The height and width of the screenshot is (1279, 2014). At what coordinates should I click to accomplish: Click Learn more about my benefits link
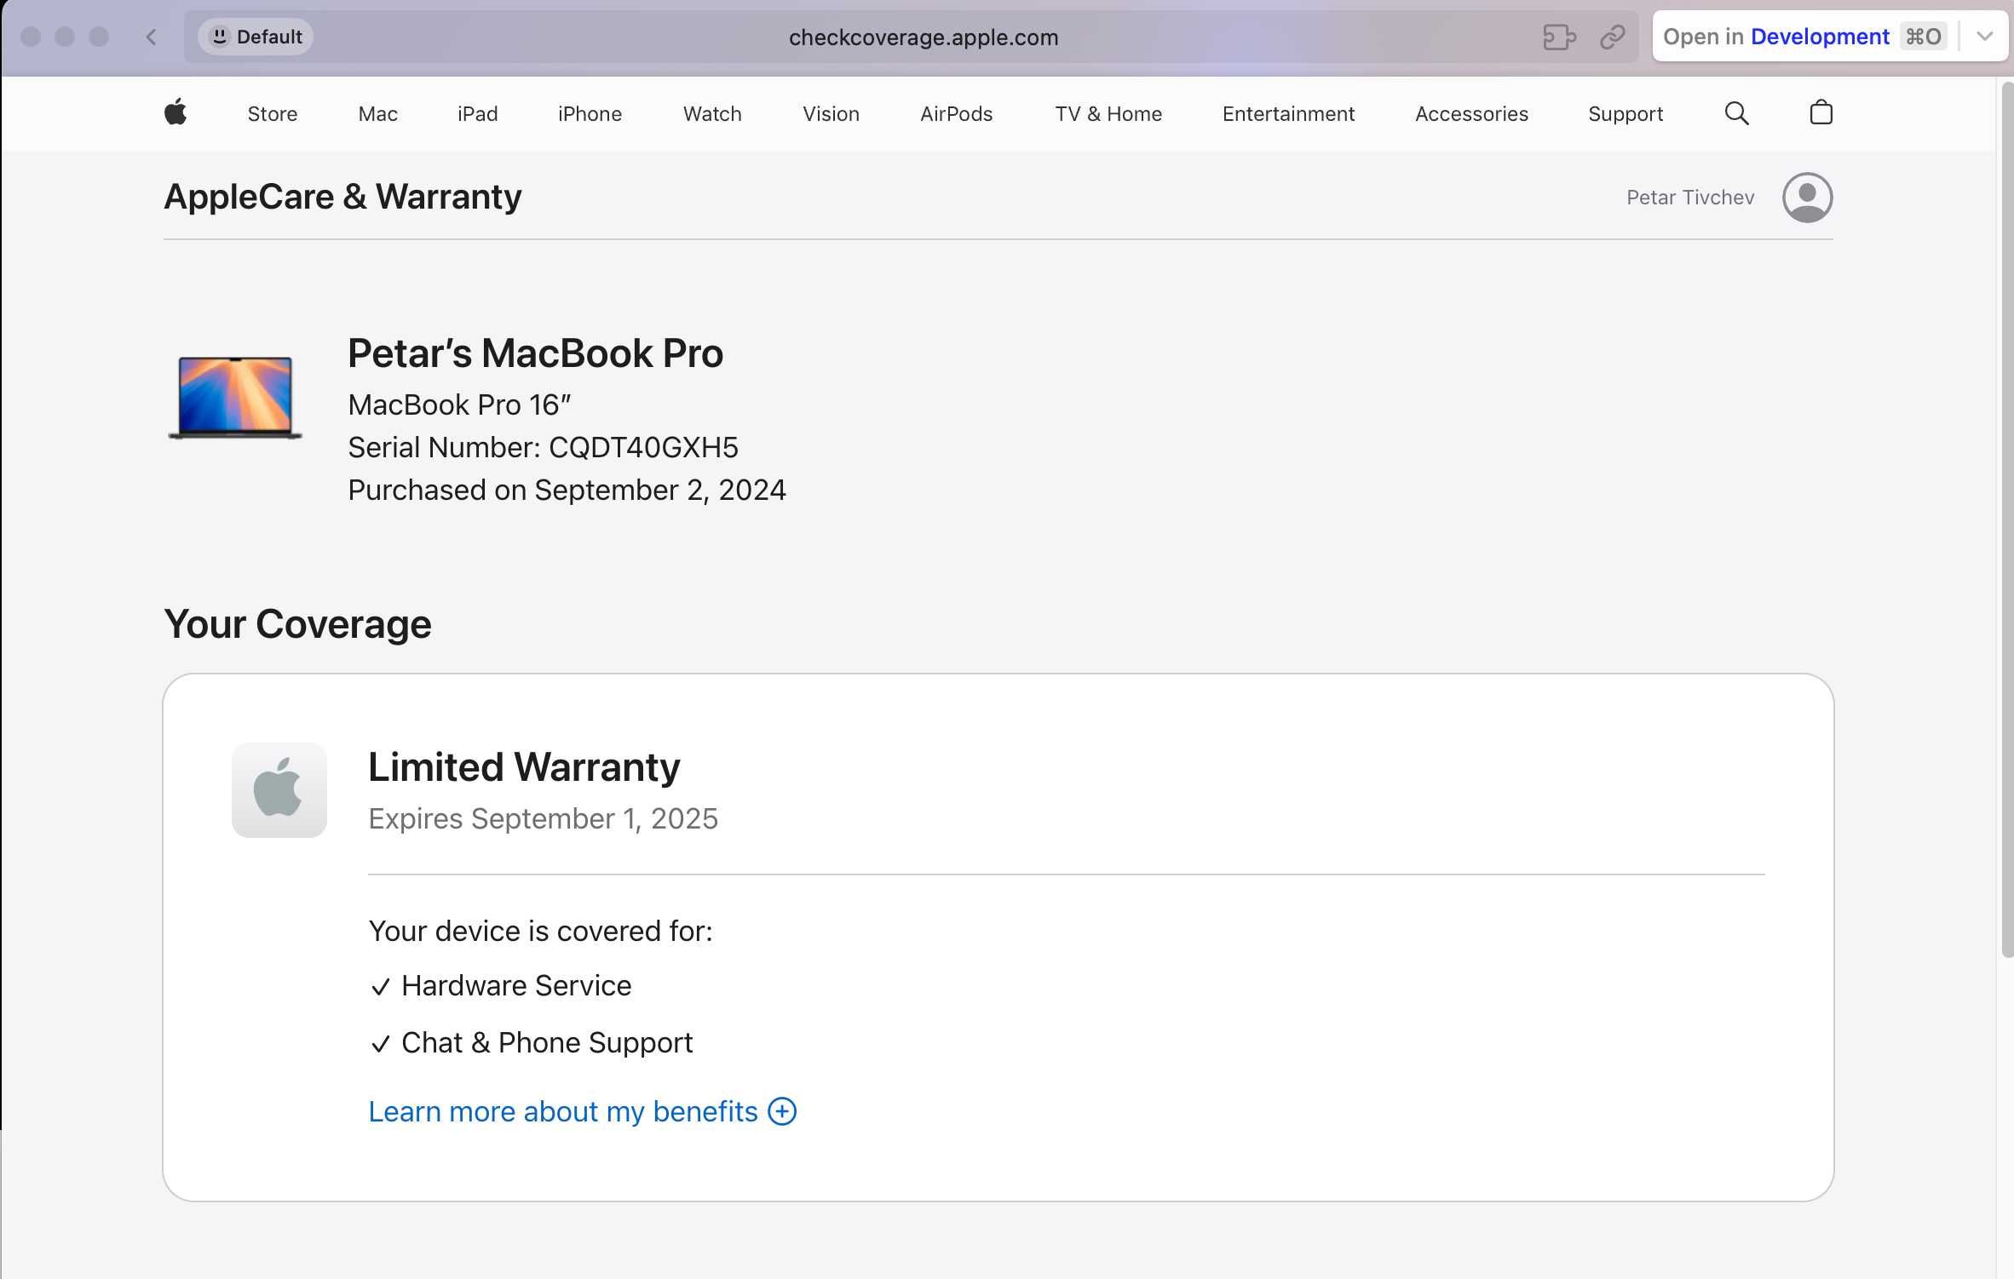(x=563, y=1111)
